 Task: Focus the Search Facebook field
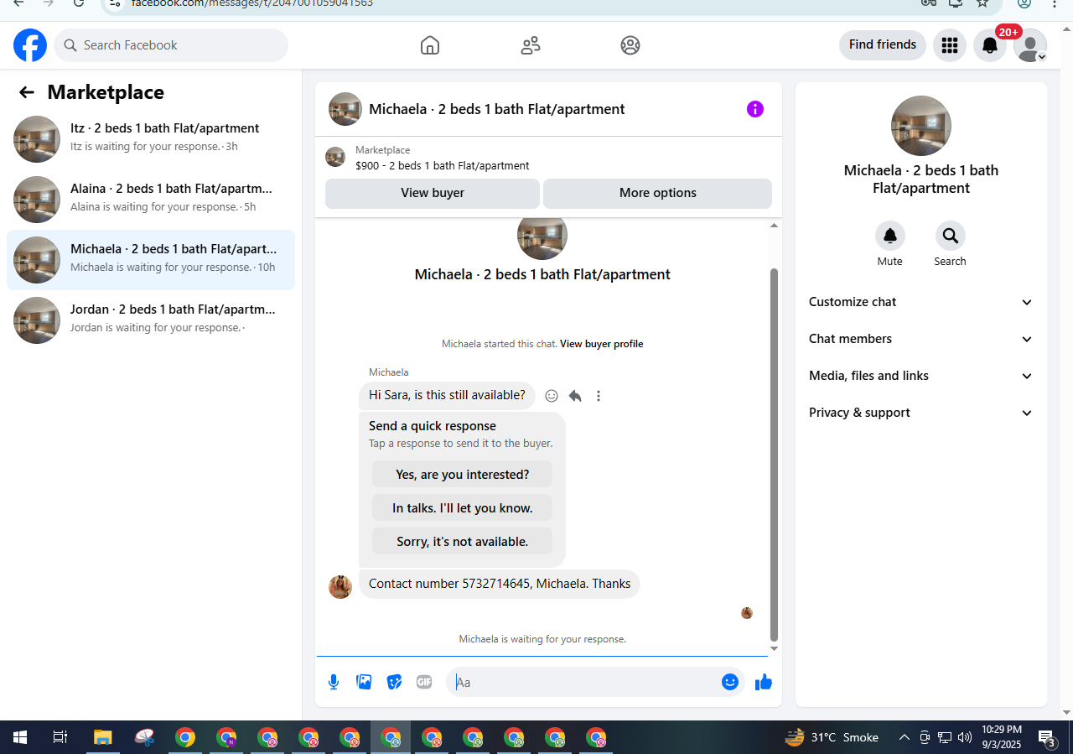171,45
